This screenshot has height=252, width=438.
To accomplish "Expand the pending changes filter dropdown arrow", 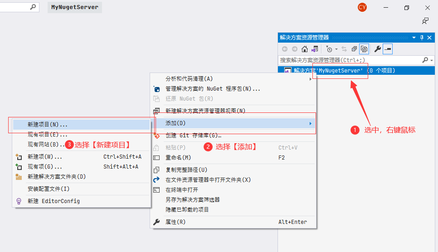I will pyautogui.click(x=336, y=49).
